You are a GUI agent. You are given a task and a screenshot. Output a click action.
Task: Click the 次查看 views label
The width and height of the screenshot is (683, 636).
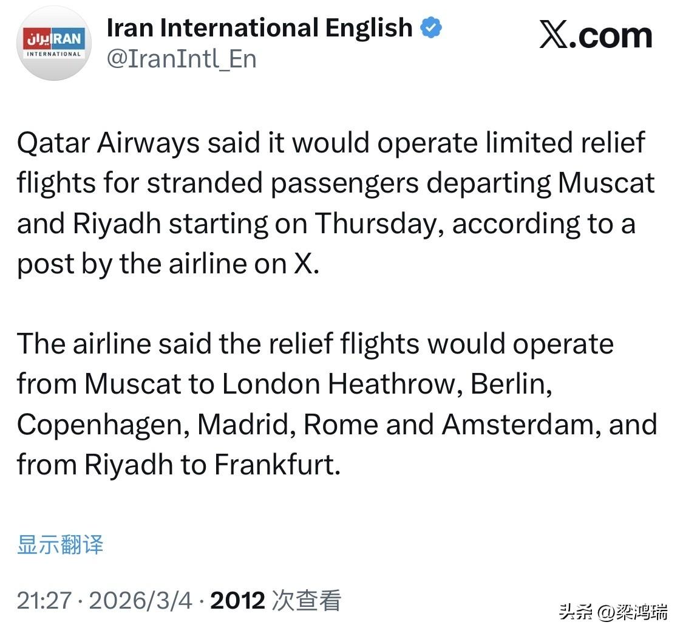pyautogui.click(x=308, y=600)
